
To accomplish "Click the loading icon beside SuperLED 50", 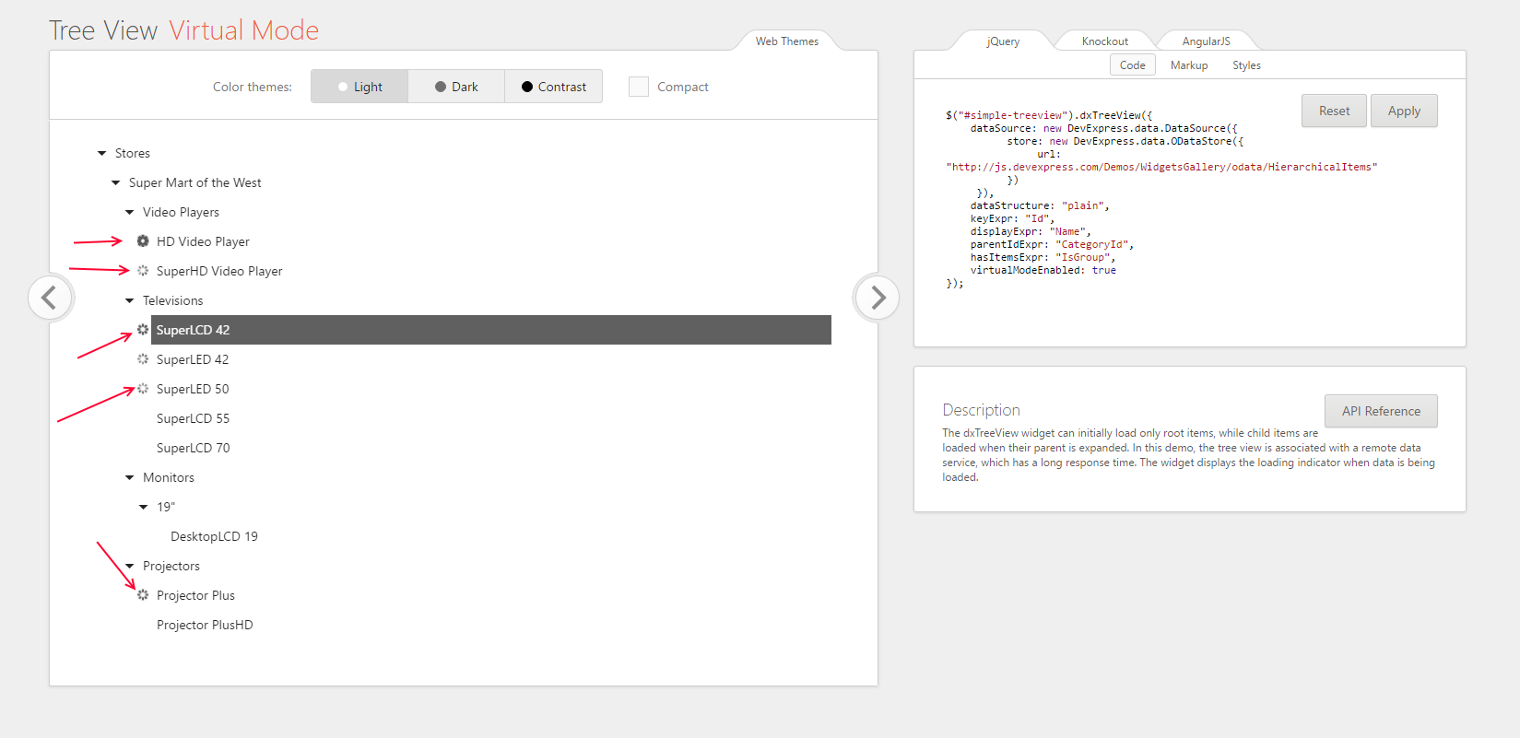I will pos(143,389).
